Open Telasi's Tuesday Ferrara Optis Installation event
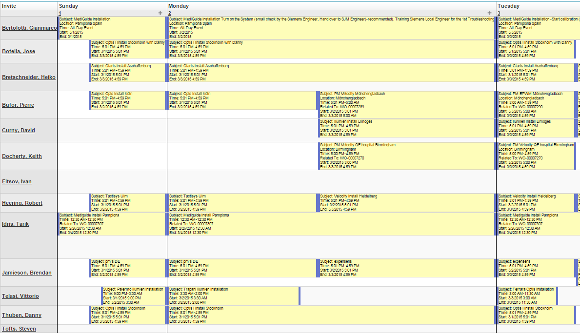 coord(527,296)
